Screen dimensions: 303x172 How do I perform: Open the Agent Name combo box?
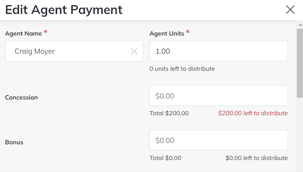(68, 52)
